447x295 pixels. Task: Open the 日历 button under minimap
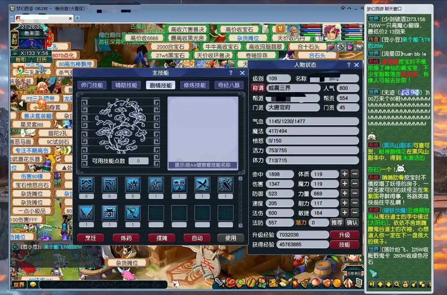click(x=42, y=60)
